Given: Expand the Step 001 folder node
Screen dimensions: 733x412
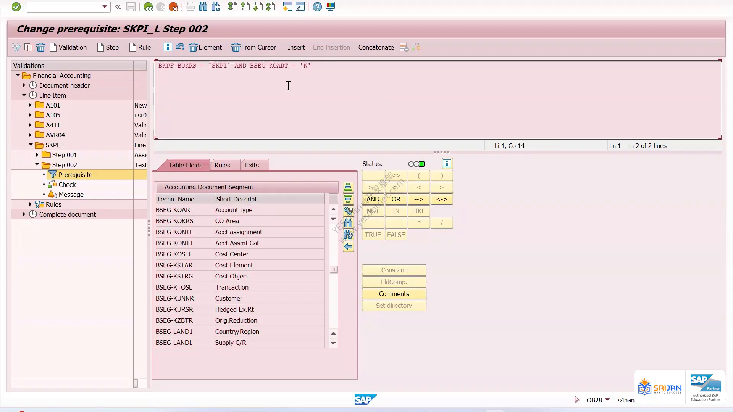Looking at the screenshot, I should tap(37, 155).
